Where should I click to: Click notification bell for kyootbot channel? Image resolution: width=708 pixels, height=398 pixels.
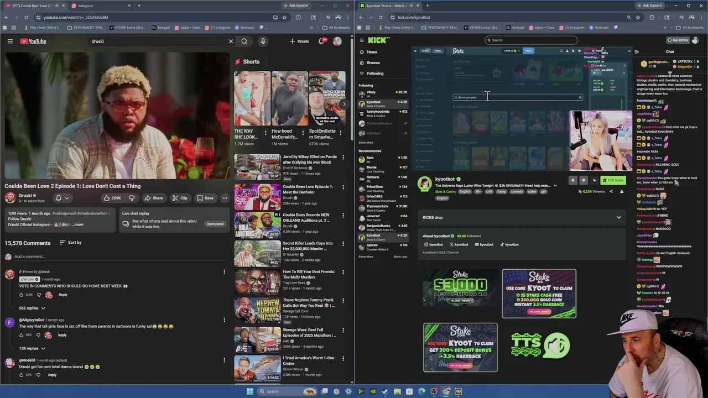pyautogui.click(x=572, y=180)
